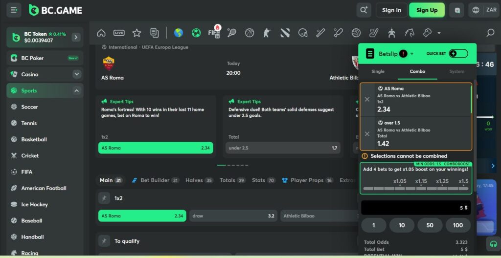
Task: Select the tennis racket icon in sports bar
Action: click(x=231, y=33)
